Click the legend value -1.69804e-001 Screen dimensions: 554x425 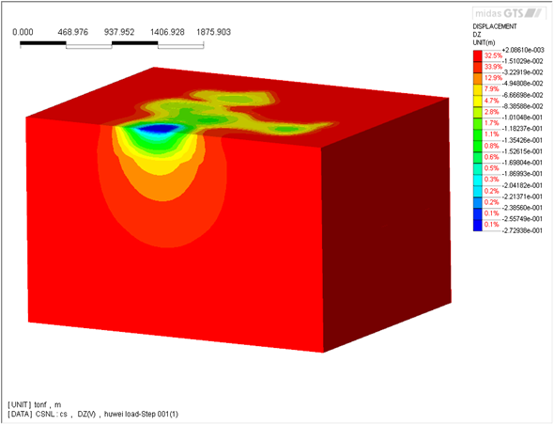[523, 163]
